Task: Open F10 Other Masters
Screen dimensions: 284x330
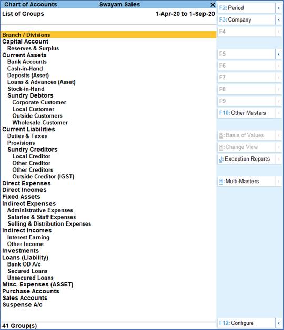Action: coord(246,113)
